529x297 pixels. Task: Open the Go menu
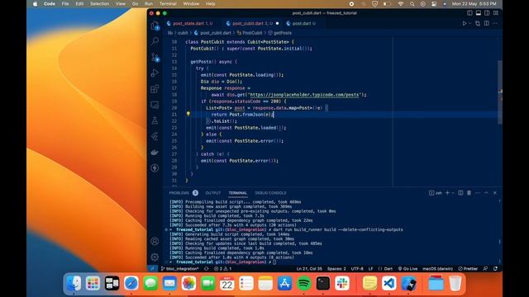click(x=135, y=3)
